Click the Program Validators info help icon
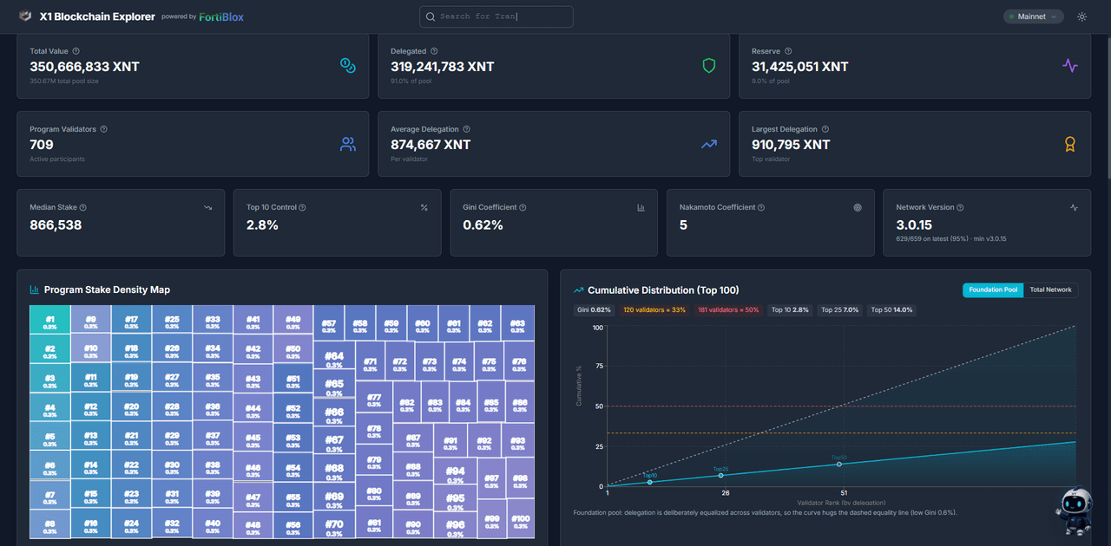This screenshot has width=1111, height=546. (x=104, y=129)
